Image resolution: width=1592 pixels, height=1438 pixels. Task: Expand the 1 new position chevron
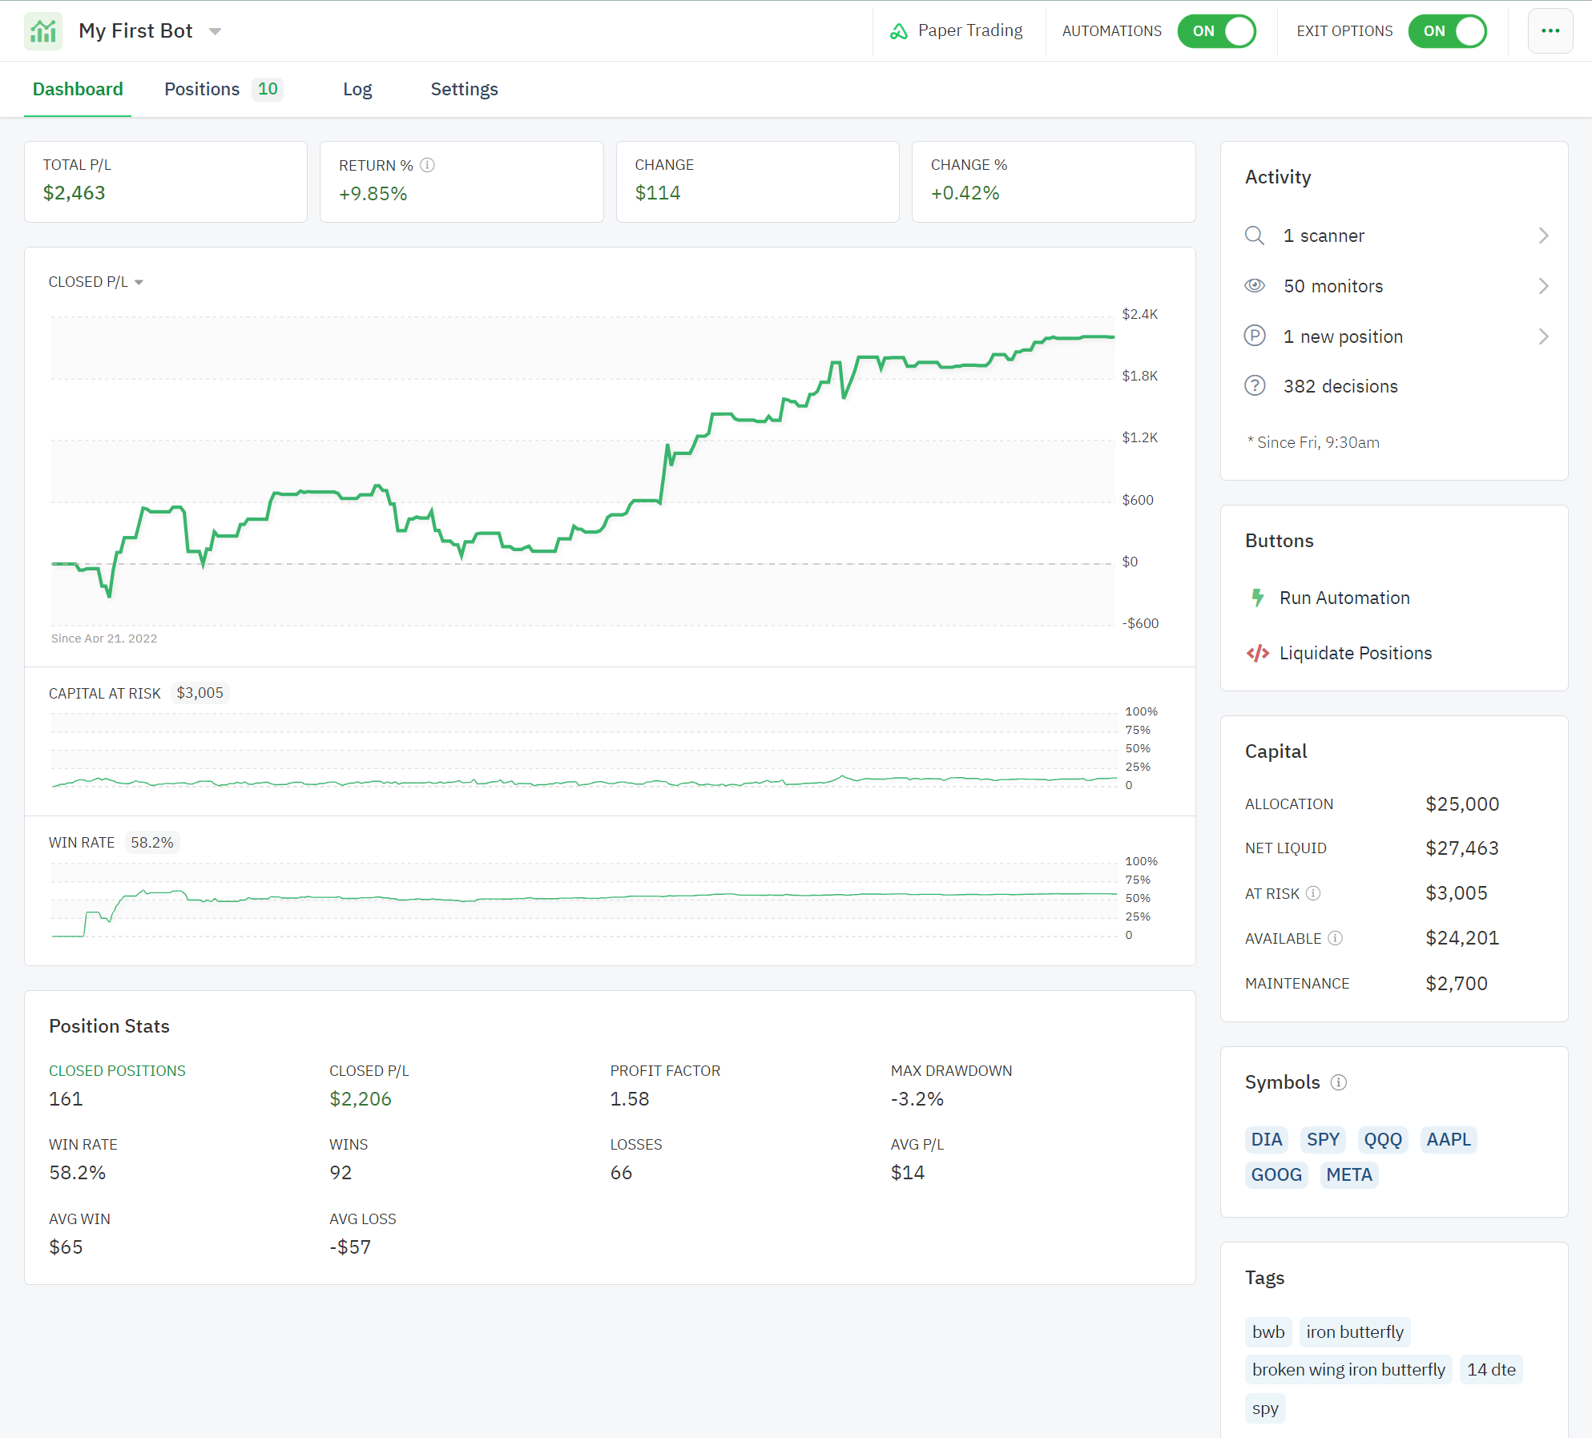(1543, 336)
